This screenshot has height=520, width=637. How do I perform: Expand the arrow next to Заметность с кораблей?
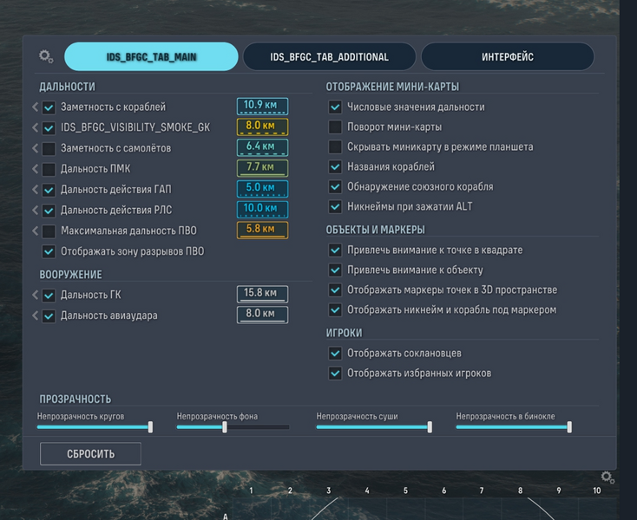(35, 107)
